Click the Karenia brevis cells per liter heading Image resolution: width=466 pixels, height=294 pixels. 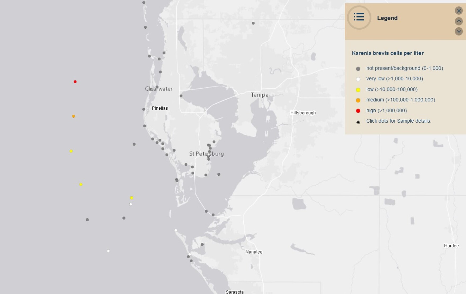coord(388,53)
